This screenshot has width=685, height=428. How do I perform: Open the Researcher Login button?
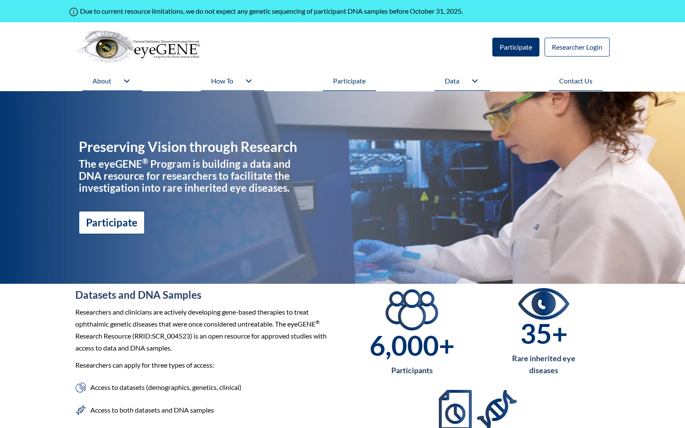[577, 47]
